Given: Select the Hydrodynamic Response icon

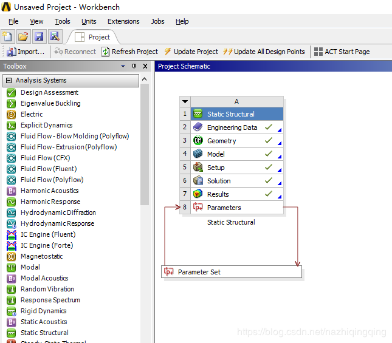Looking at the screenshot, I should 12,223.
